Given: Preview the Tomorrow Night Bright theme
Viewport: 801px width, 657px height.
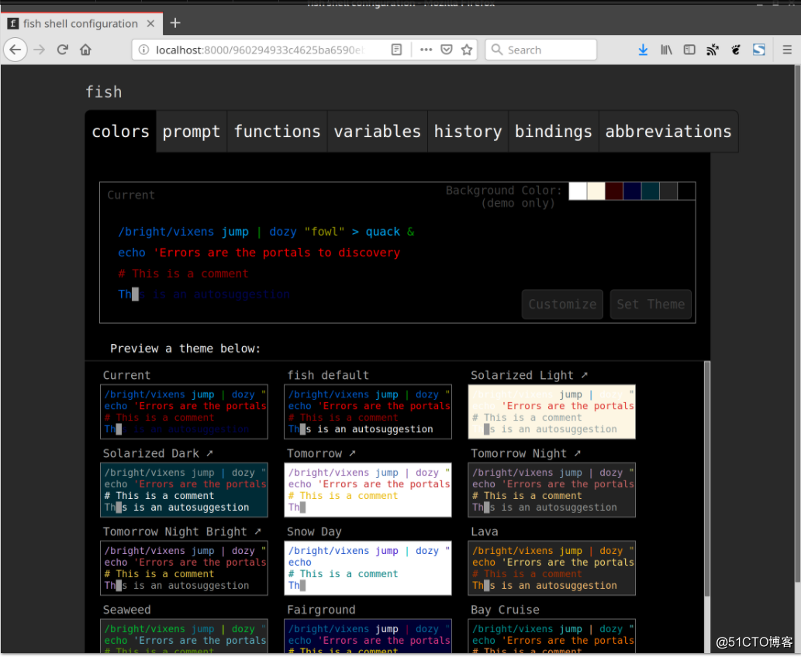Looking at the screenshot, I should 184,568.
